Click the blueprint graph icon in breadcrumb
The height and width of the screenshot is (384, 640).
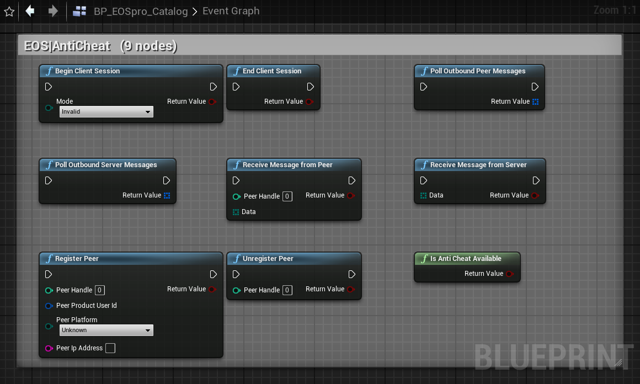79,11
